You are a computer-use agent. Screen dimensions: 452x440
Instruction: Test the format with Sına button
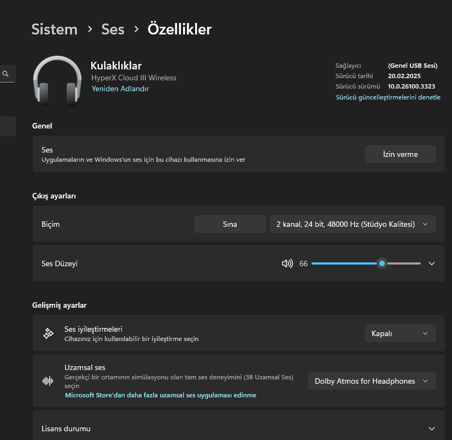[x=230, y=224]
